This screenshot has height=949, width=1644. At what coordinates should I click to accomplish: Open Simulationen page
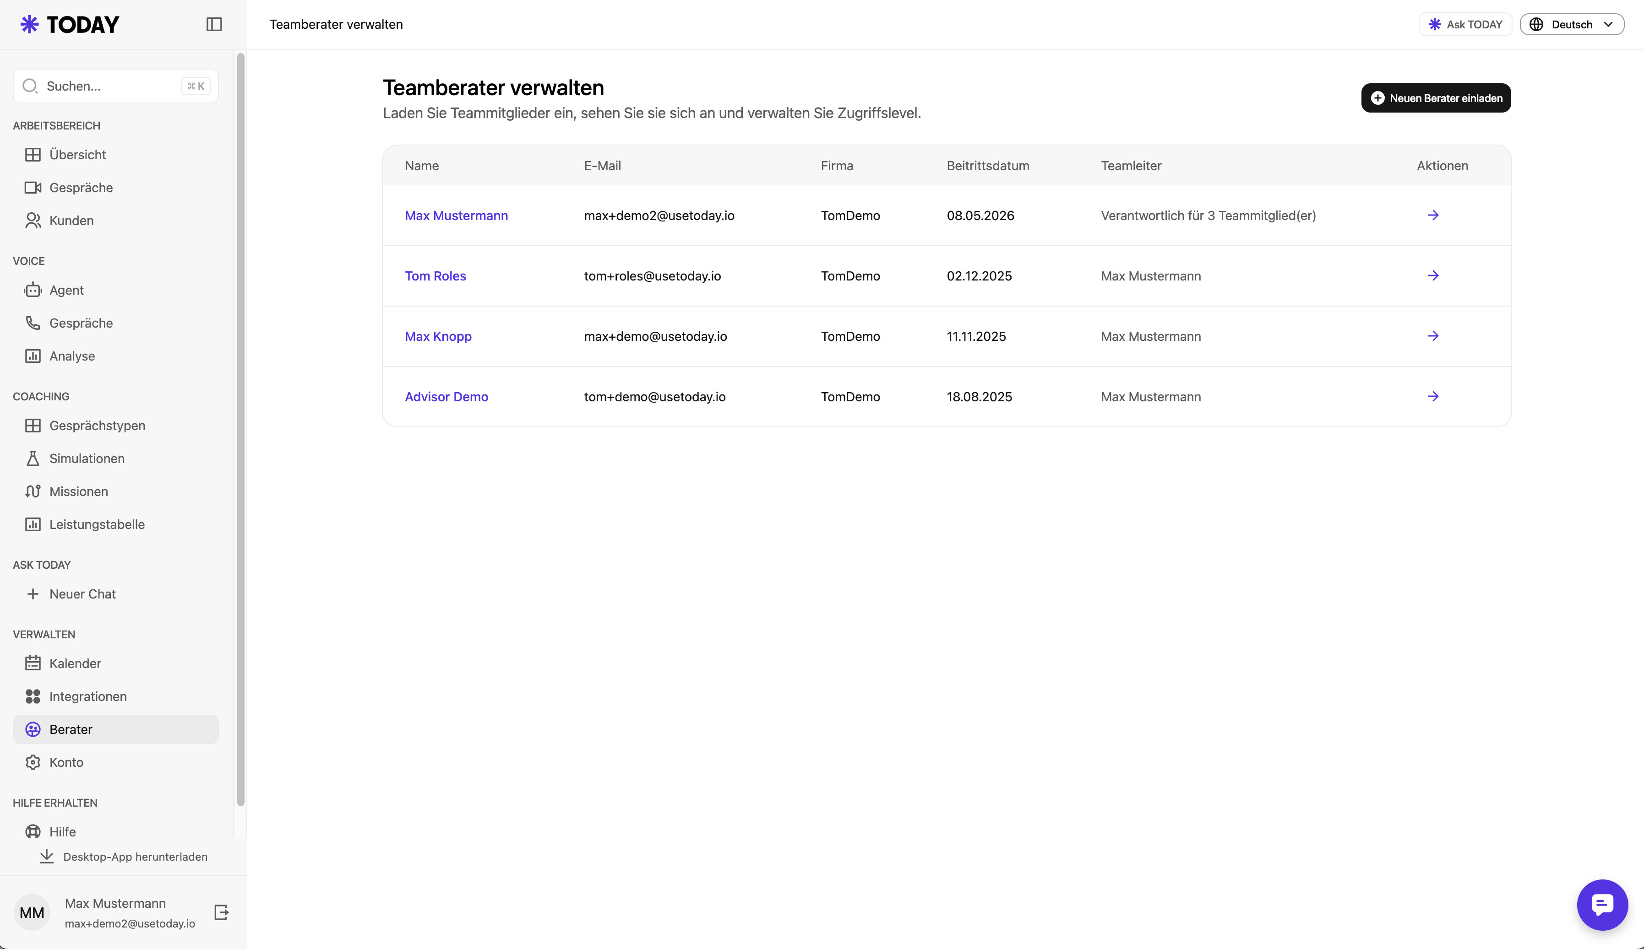(115, 458)
